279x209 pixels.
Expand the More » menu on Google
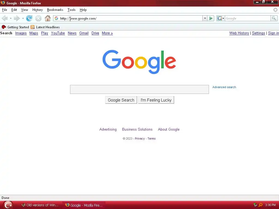pyautogui.click(x=107, y=33)
